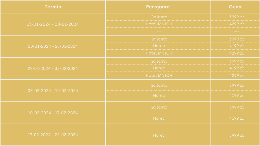
Task: Select the 03-02-2024 - 10-02-2024 date range
Action: (x=53, y=91)
